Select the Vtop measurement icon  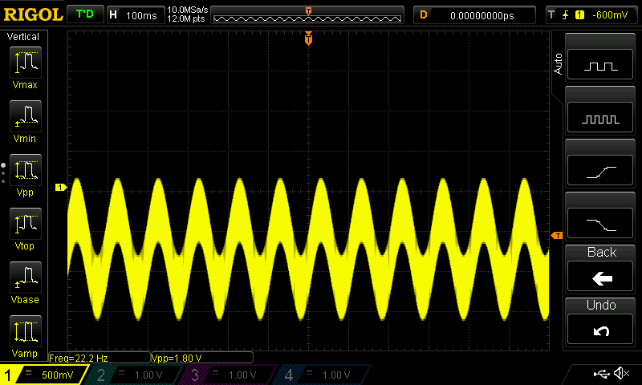(x=26, y=224)
